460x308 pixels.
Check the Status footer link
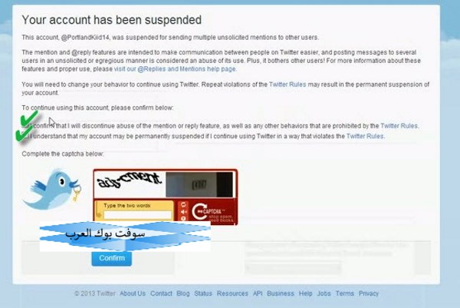click(x=203, y=293)
